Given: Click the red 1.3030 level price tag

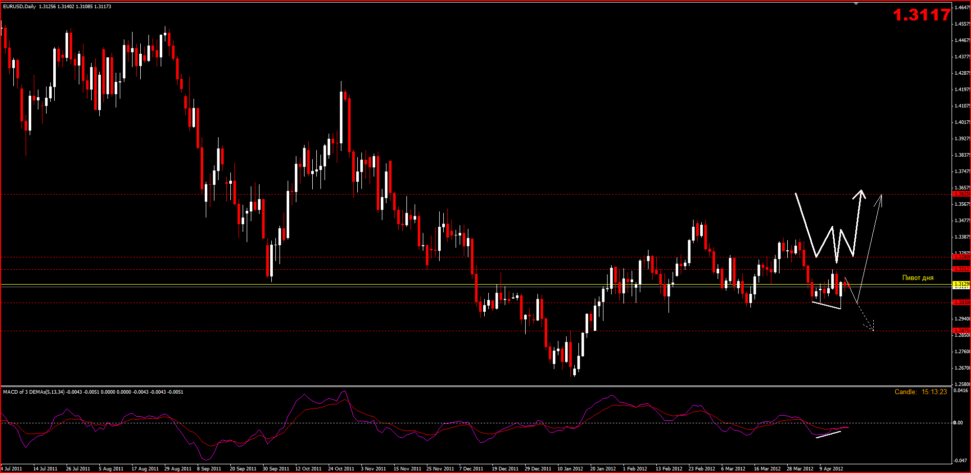Looking at the screenshot, I should [x=962, y=303].
